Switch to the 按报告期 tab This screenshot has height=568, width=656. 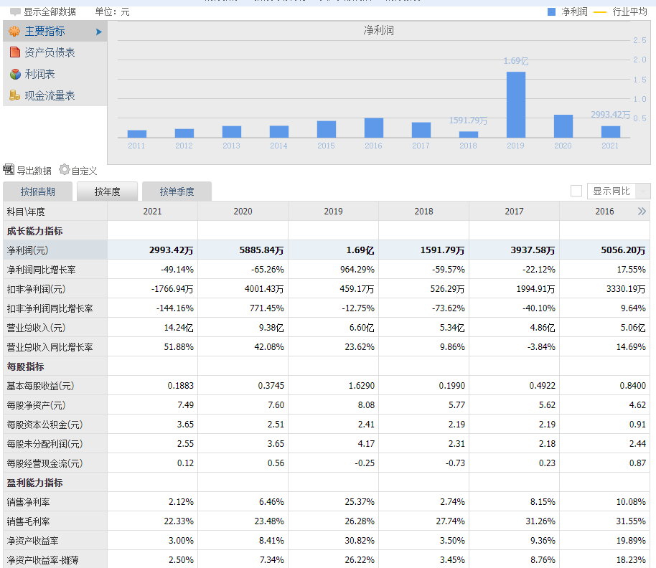(x=37, y=191)
